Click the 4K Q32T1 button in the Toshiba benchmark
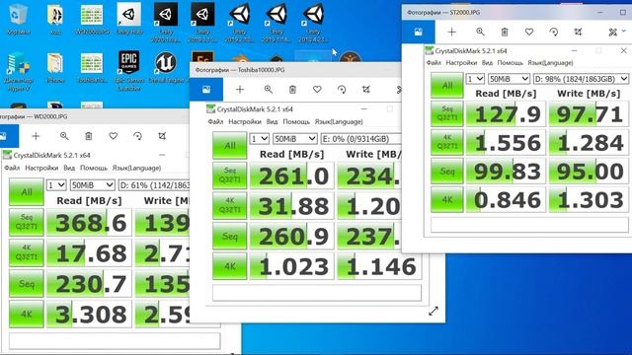Viewport: 632px width, 355px height. (x=230, y=206)
